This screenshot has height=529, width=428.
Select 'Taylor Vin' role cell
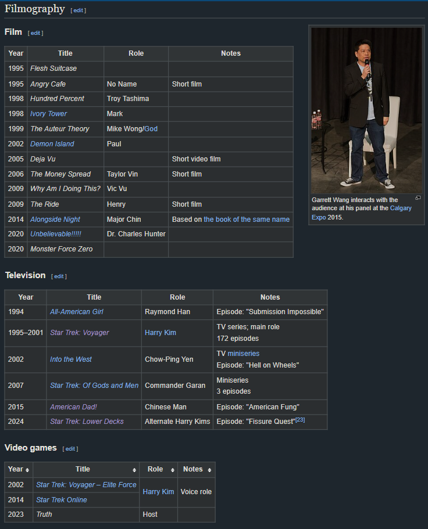pos(136,174)
